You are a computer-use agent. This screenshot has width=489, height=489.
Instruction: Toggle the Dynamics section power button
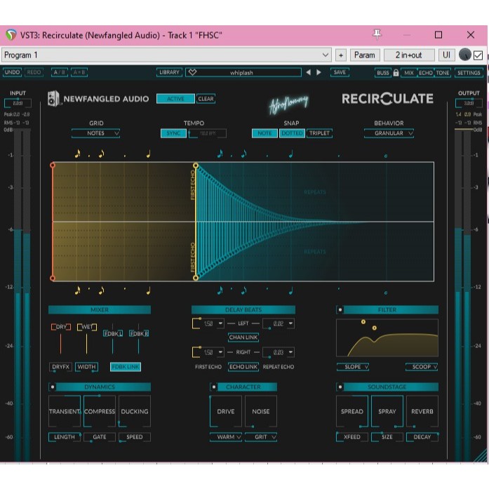53,387
